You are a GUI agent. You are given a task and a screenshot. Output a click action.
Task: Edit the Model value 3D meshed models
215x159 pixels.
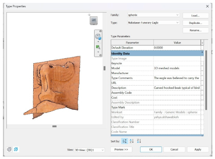(x=177, y=68)
